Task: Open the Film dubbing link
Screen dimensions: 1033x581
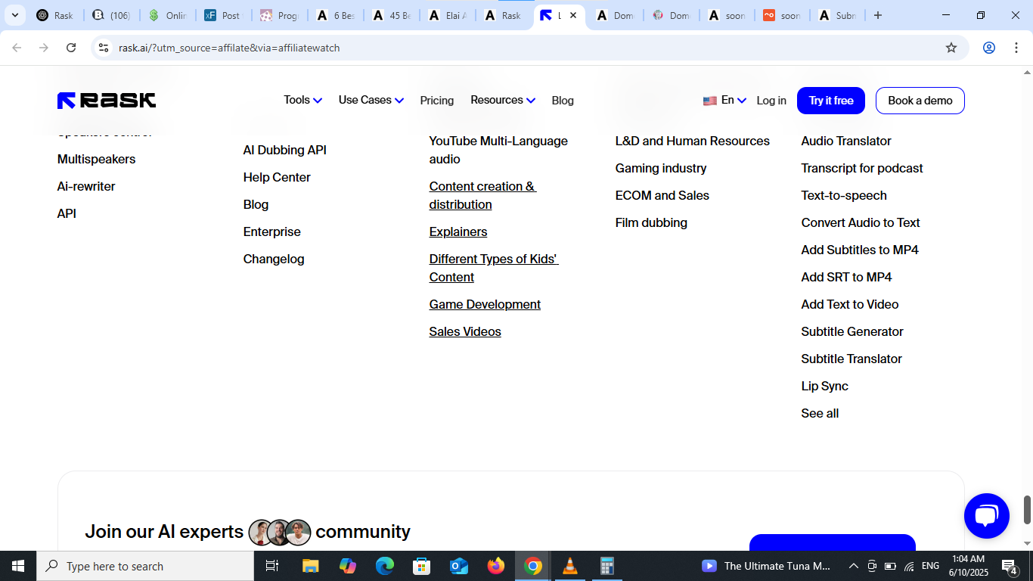Action: (x=651, y=222)
